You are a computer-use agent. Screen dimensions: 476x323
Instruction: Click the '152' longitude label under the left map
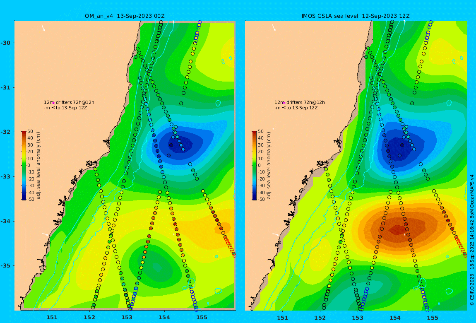(89, 318)
